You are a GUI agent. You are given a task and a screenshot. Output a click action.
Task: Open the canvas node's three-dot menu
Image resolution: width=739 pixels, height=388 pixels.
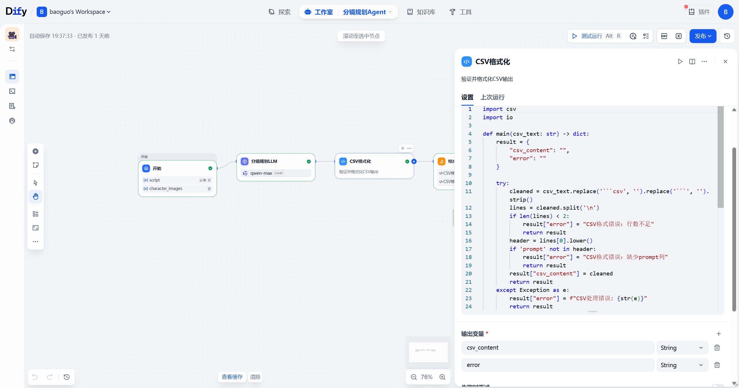(409, 148)
